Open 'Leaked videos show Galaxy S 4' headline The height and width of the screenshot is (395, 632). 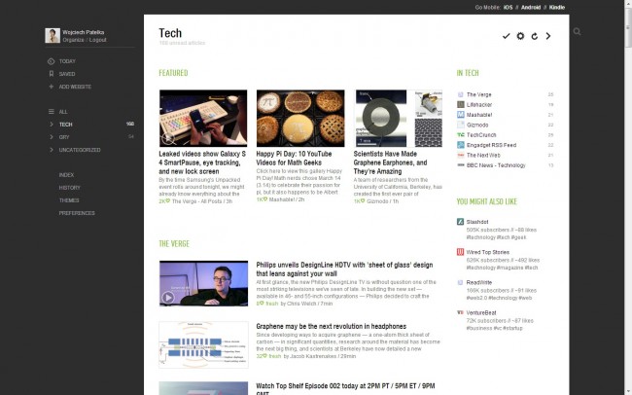tap(202, 162)
